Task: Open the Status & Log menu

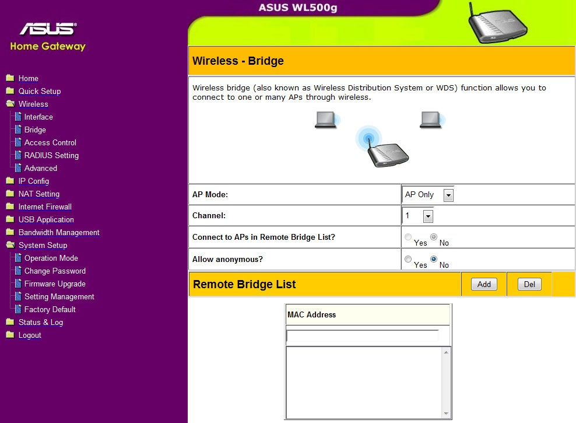Action: point(41,322)
